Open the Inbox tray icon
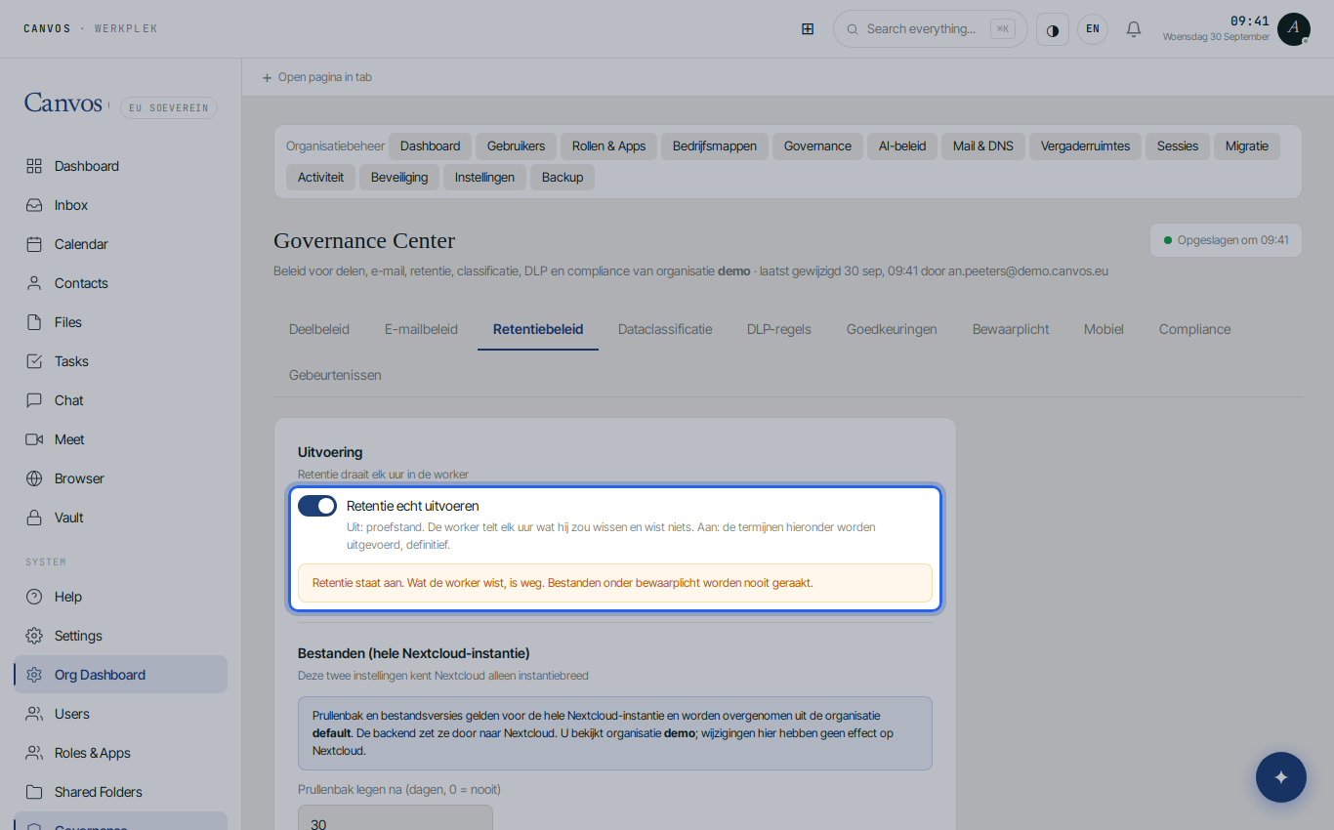 34,205
